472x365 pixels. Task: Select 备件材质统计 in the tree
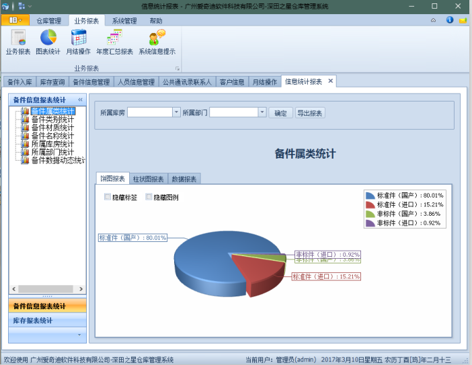click(x=52, y=128)
